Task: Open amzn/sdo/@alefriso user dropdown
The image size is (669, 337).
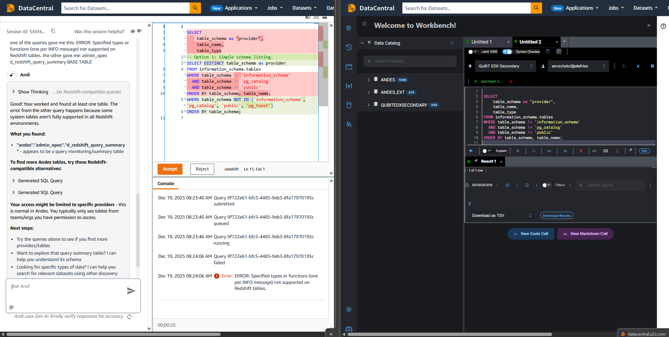Action: pyautogui.click(x=578, y=66)
